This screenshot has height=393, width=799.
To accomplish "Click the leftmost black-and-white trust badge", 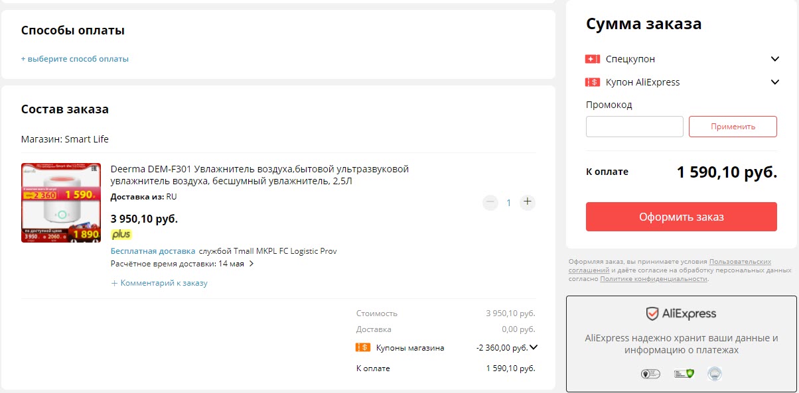I will (x=650, y=374).
